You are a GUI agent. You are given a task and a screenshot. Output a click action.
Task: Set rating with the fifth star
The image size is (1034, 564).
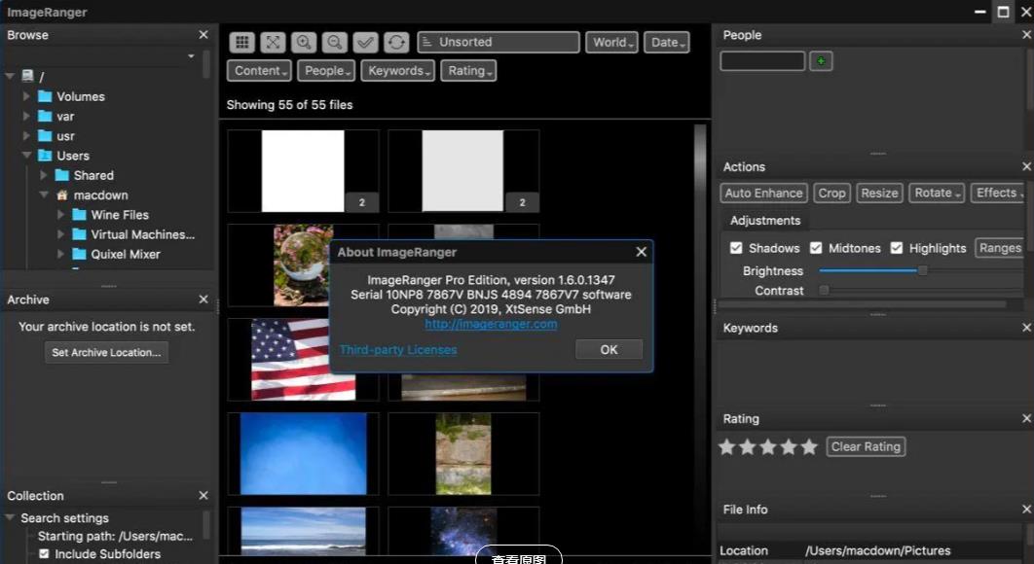point(809,446)
